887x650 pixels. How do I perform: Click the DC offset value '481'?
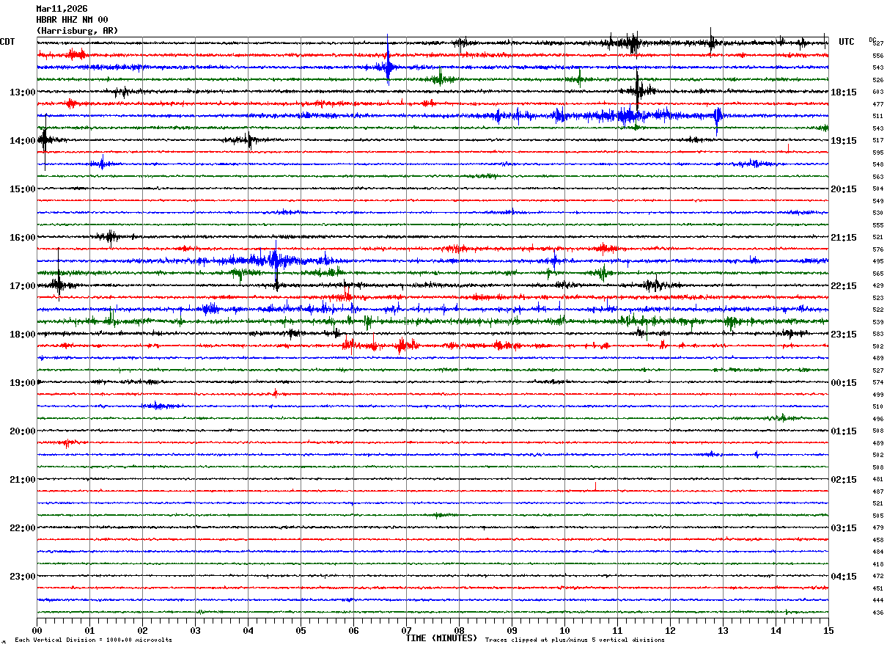[877, 479]
